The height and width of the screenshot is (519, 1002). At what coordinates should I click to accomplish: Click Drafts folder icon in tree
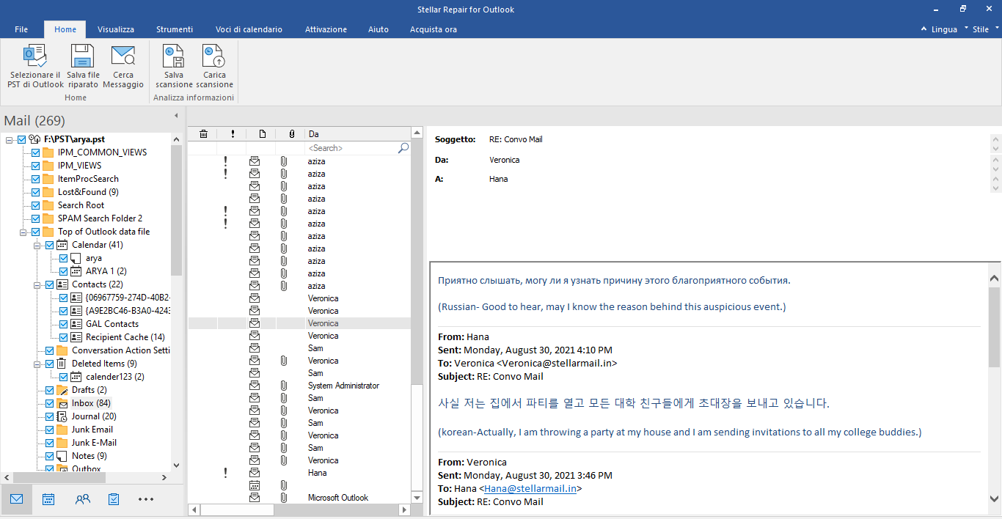[62, 390]
